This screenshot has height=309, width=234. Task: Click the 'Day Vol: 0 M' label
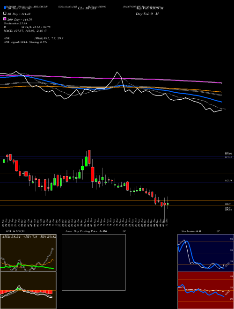point(147,14)
